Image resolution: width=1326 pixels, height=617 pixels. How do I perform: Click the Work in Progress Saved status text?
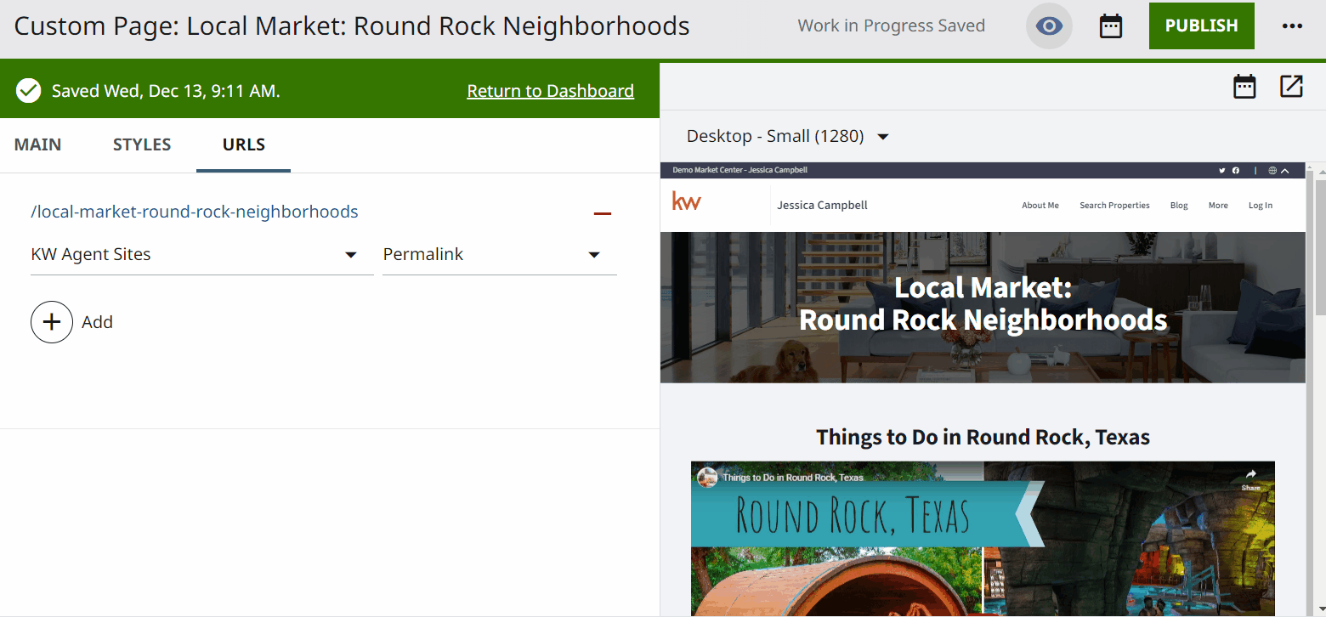click(891, 25)
